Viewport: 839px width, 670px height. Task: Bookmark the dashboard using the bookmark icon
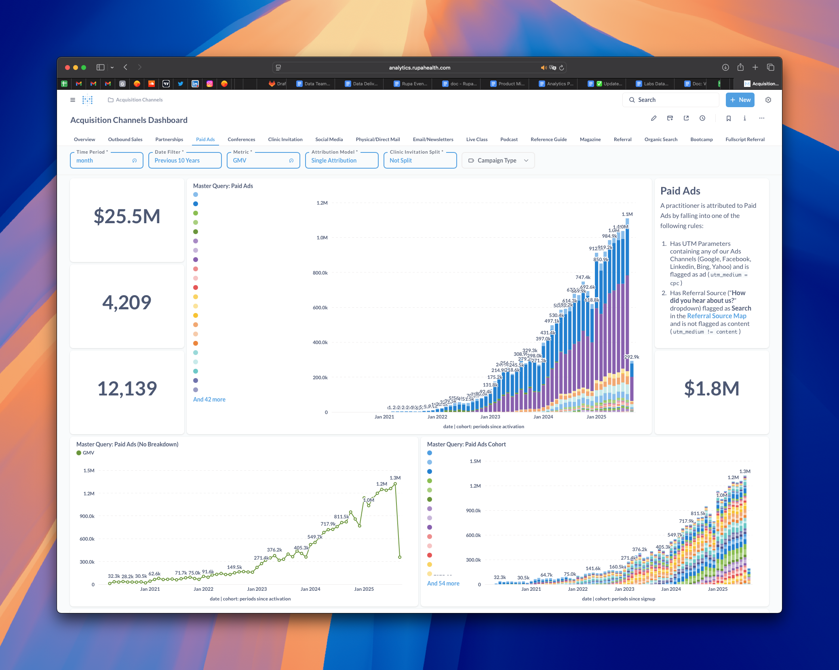(x=729, y=118)
